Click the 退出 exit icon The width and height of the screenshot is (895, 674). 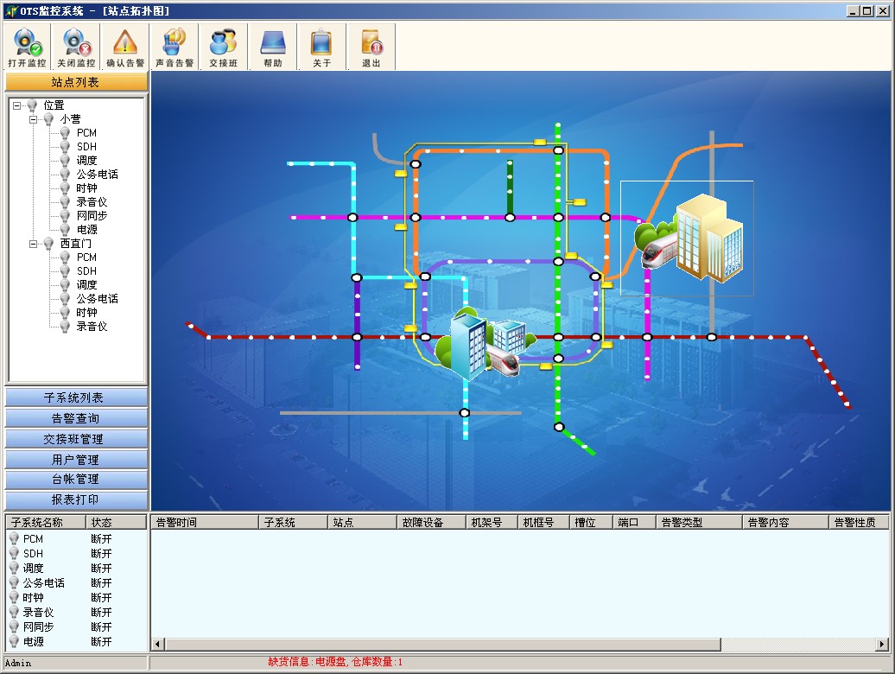(x=371, y=42)
